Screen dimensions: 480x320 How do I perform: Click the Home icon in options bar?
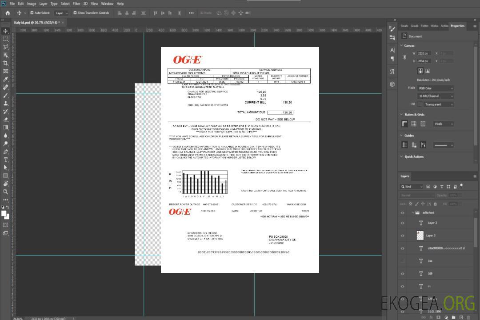(x=8, y=13)
